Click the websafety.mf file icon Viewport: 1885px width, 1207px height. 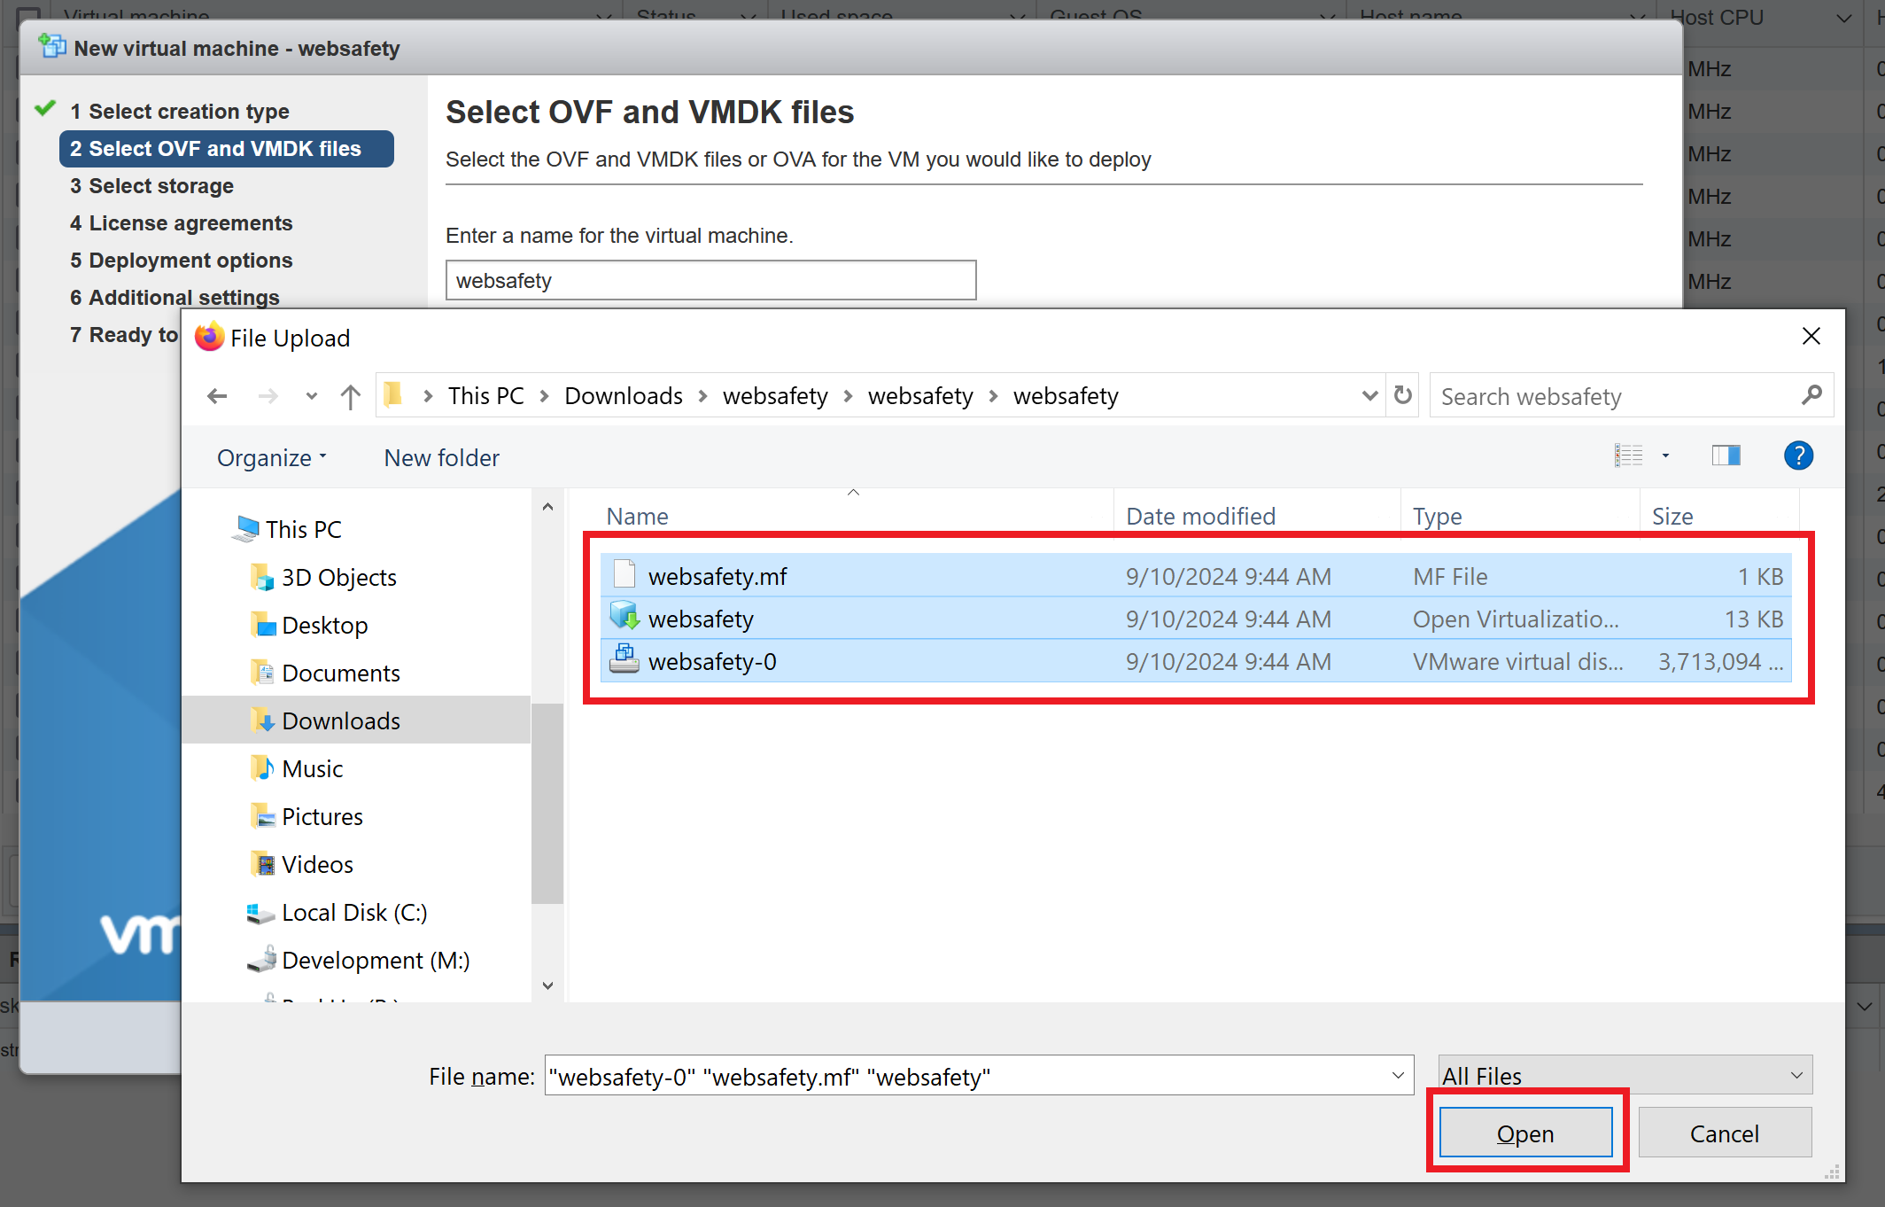pyautogui.click(x=624, y=575)
